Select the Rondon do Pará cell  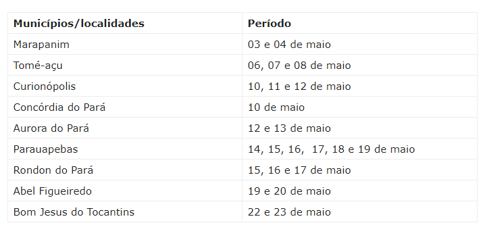point(125,170)
